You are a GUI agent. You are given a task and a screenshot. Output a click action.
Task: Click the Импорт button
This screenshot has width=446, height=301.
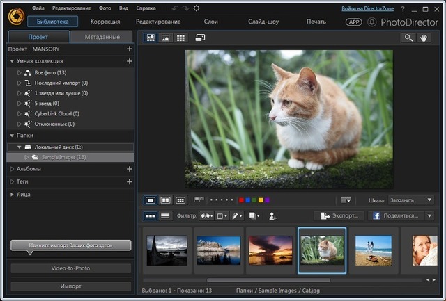click(x=70, y=286)
